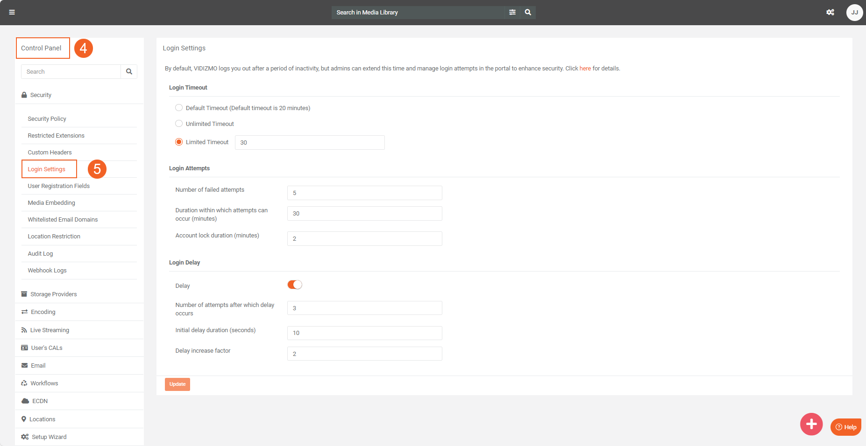This screenshot has height=446, width=866.
Task: Go to Audit Log page
Action: pyautogui.click(x=40, y=254)
